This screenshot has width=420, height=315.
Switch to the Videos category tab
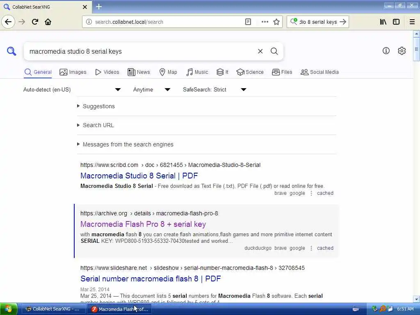(x=107, y=72)
